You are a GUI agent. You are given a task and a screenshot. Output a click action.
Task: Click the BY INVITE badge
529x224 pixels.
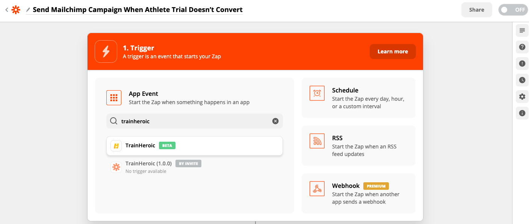click(188, 163)
